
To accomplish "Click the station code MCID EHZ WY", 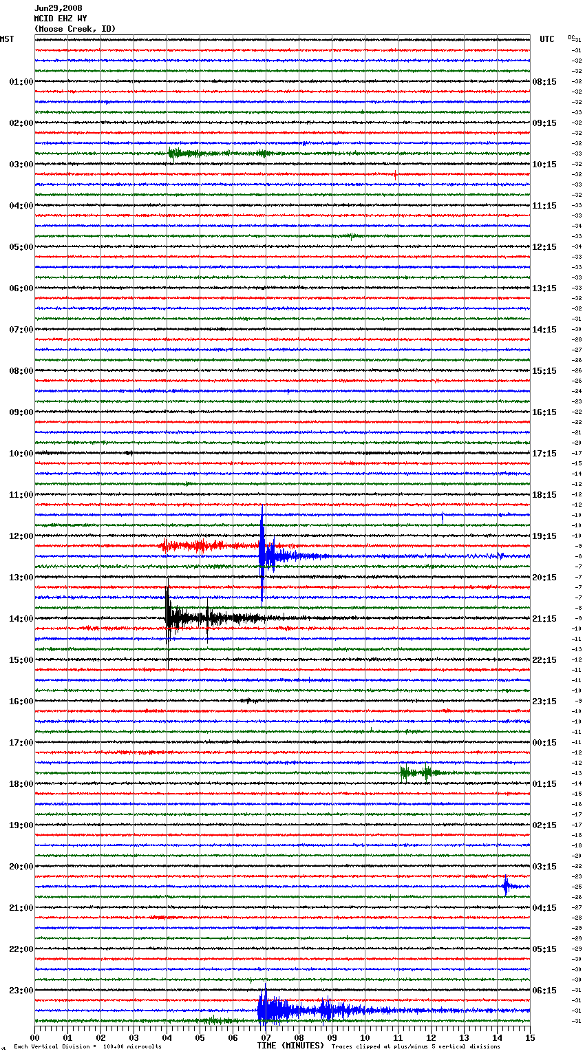I will [x=61, y=19].
